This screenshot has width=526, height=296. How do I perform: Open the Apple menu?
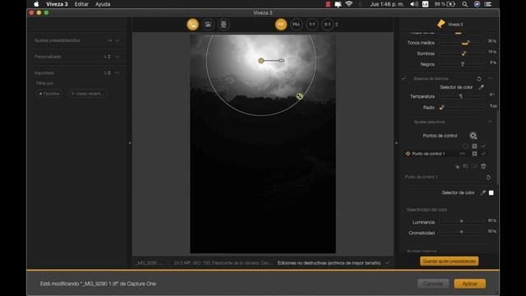coord(36,4)
